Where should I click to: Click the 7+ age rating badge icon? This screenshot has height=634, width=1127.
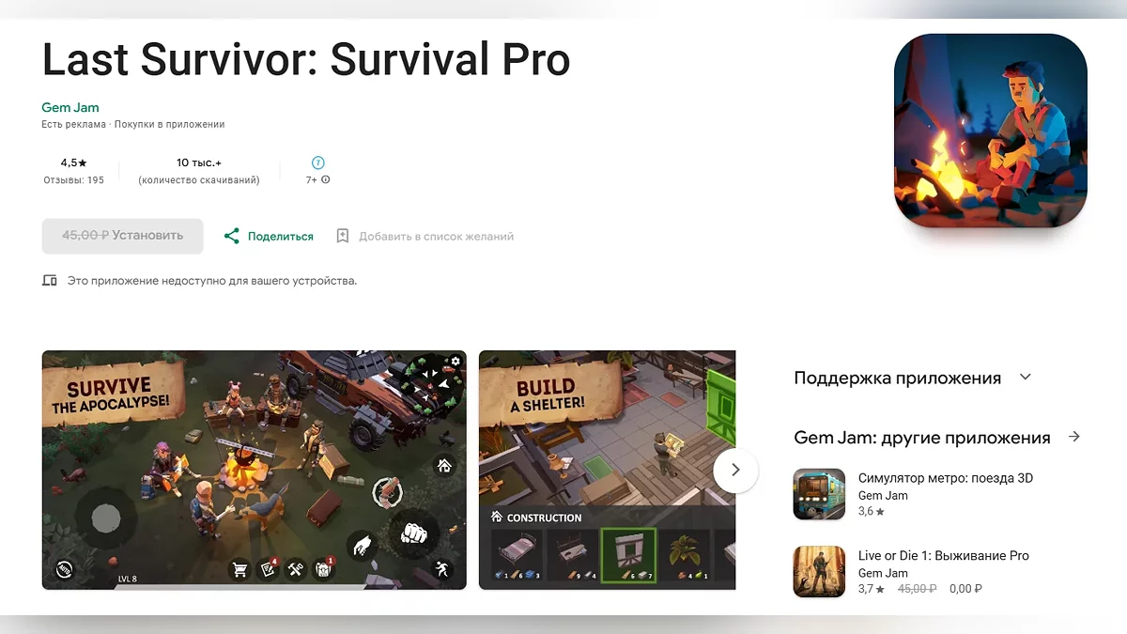coord(318,162)
